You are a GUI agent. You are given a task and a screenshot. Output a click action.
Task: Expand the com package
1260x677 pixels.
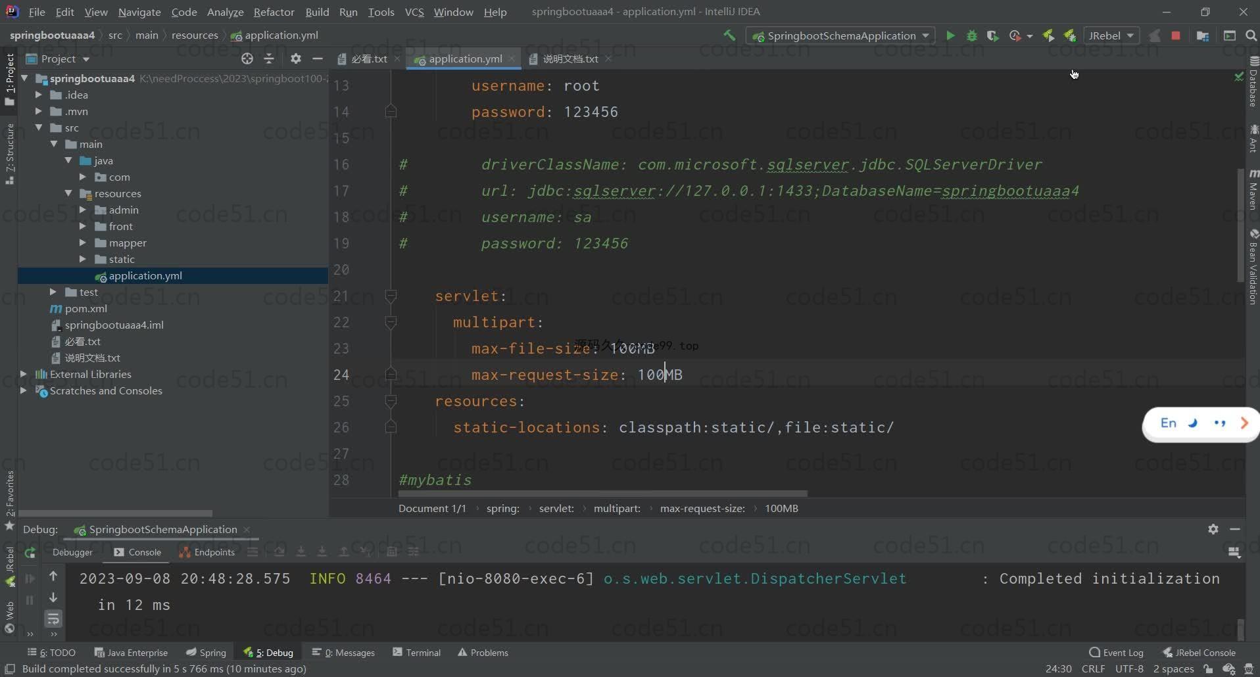pos(83,177)
